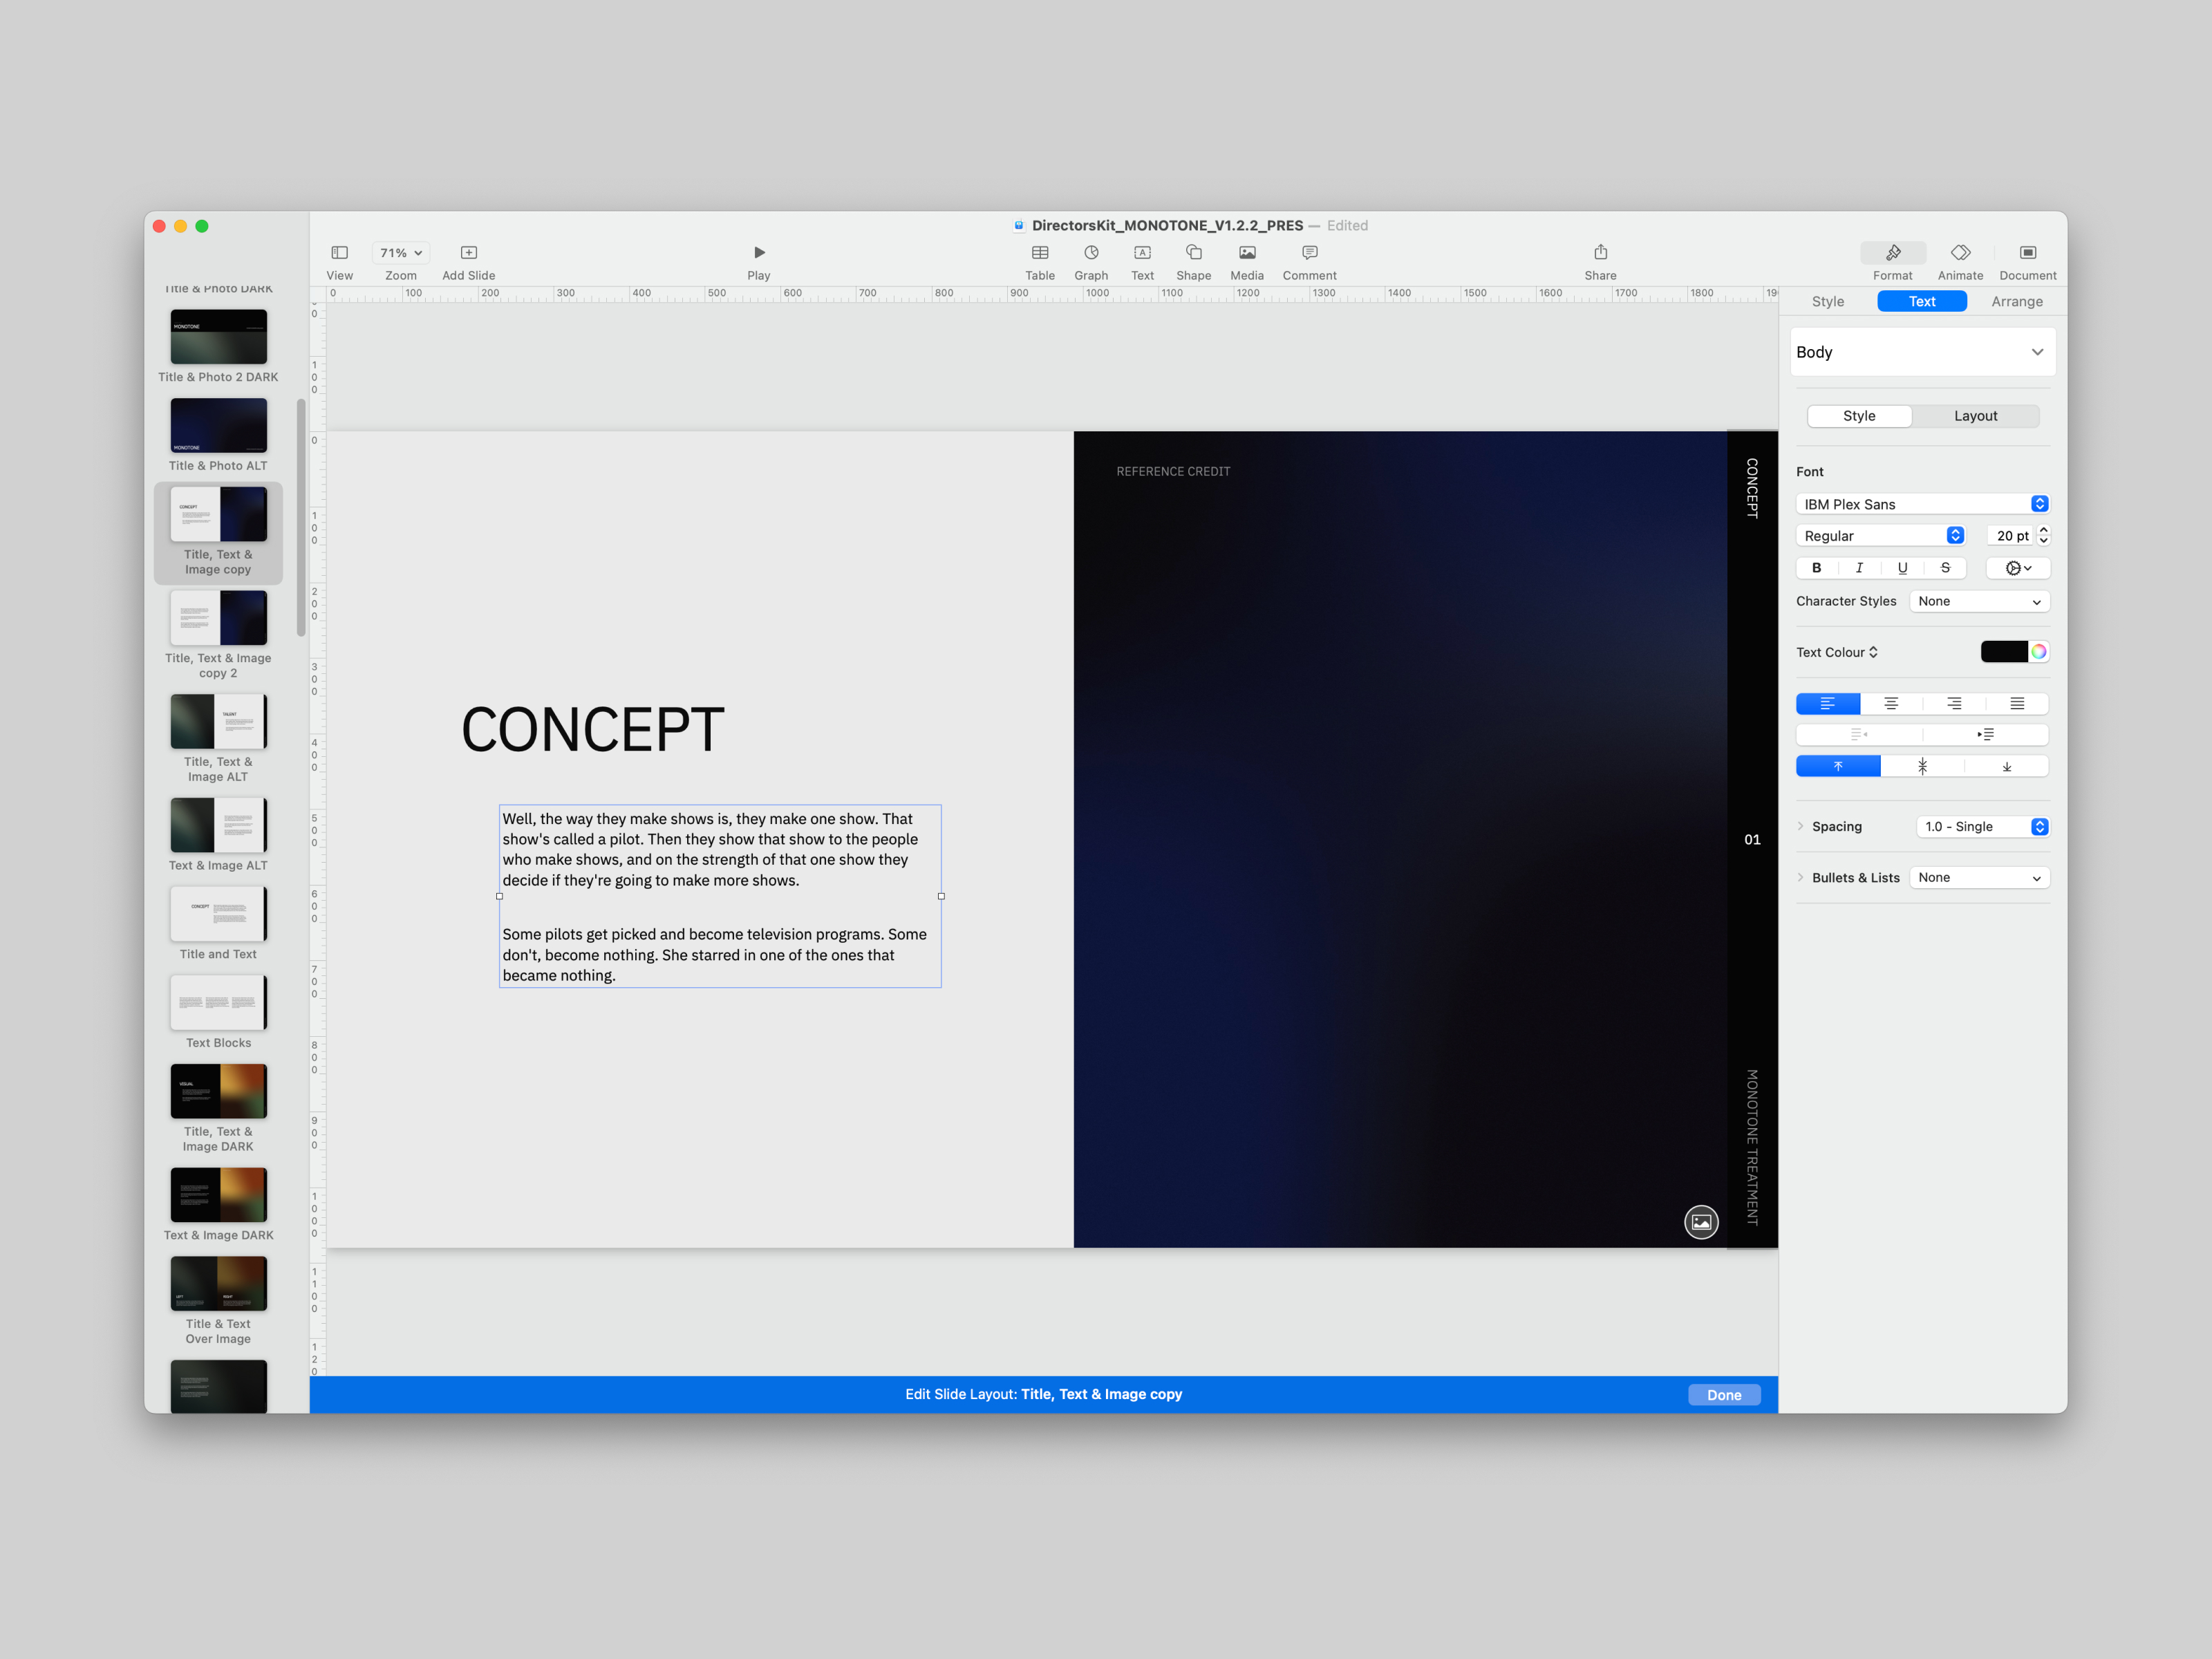Expand the Bullets & Lists section

point(1801,878)
